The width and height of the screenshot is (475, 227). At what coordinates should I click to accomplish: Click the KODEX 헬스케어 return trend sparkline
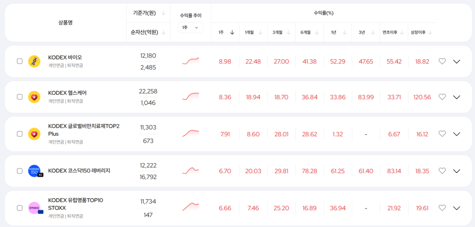click(x=191, y=97)
